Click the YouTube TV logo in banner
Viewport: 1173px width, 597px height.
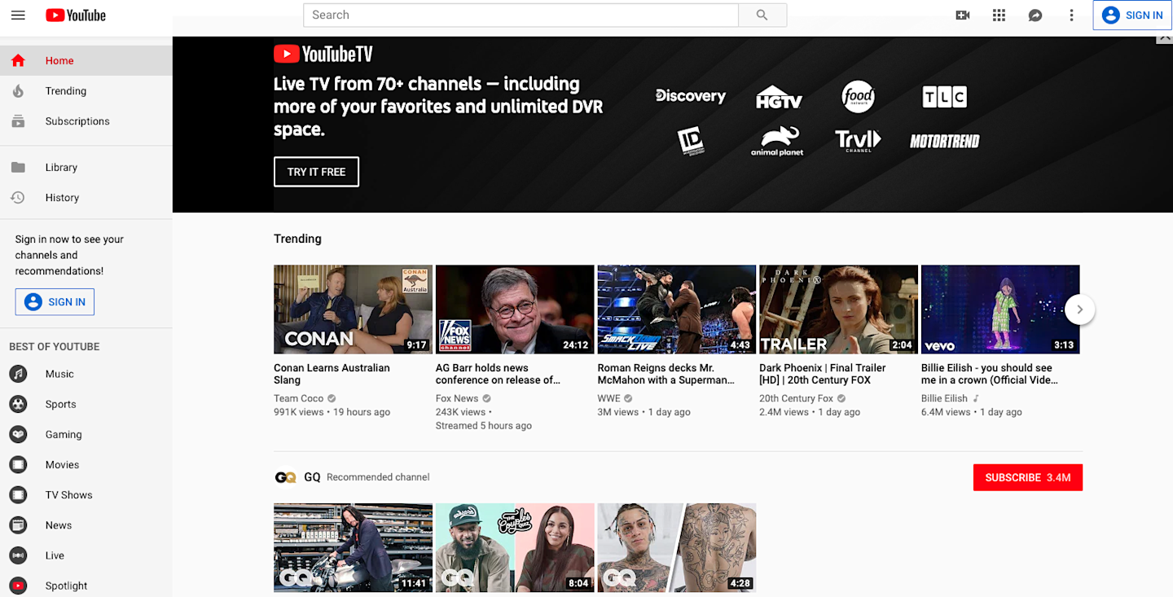point(323,54)
